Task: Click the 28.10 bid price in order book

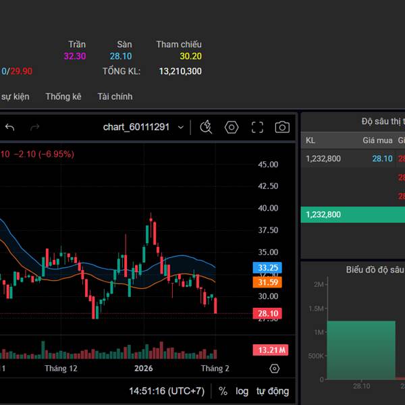Action: (382, 159)
